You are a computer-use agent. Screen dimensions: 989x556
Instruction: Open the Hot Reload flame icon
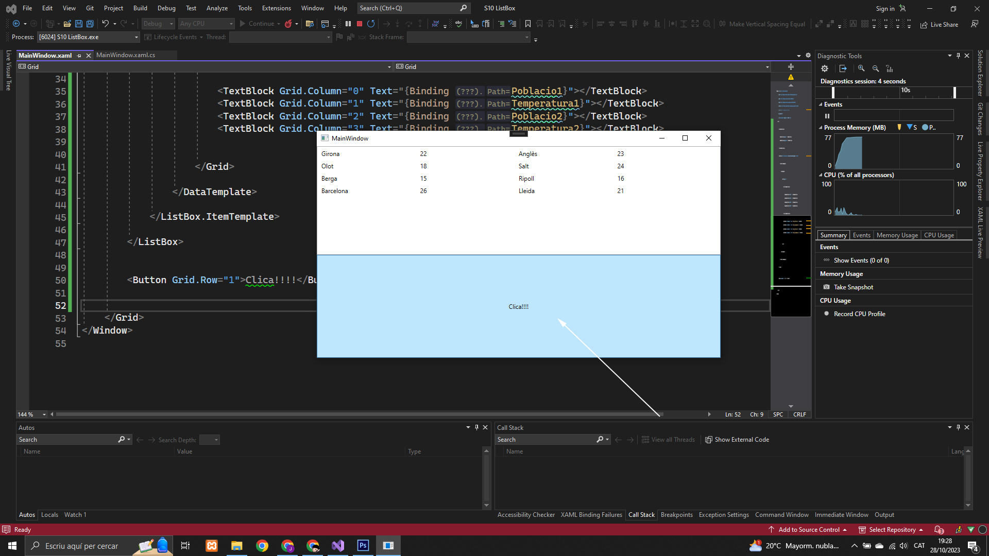coord(288,24)
